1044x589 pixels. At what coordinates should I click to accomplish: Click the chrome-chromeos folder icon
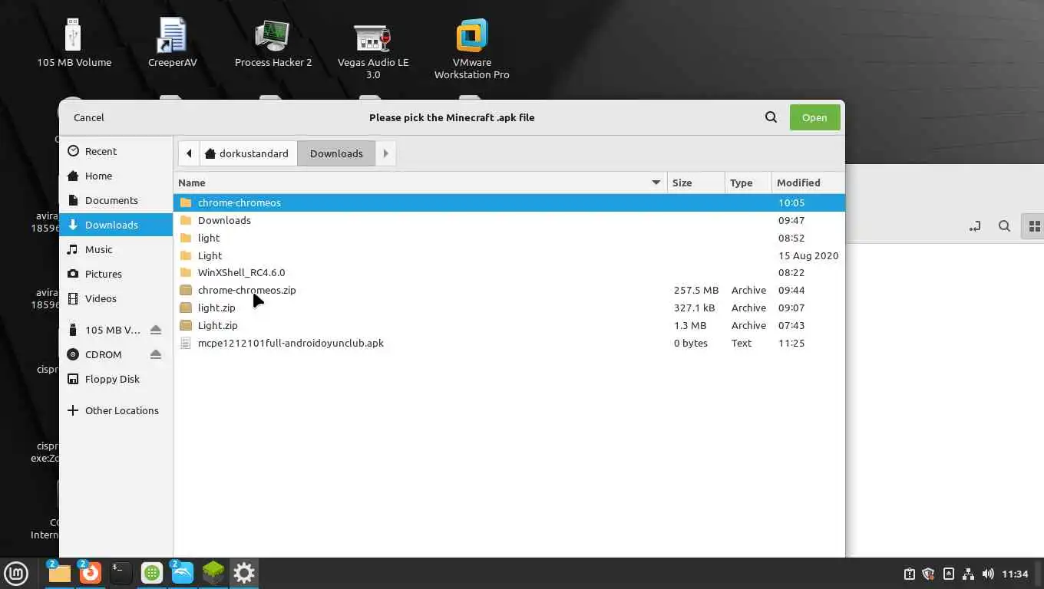(185, 202)
